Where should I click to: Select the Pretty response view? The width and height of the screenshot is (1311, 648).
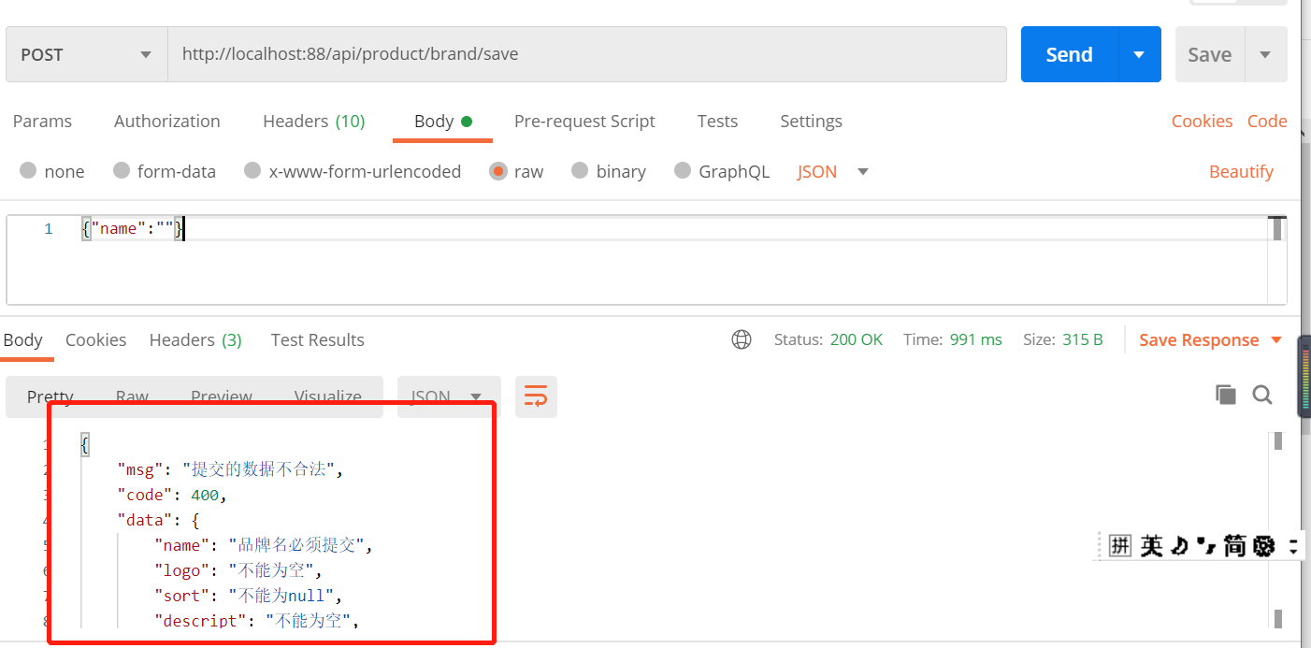tap(50, 396)
